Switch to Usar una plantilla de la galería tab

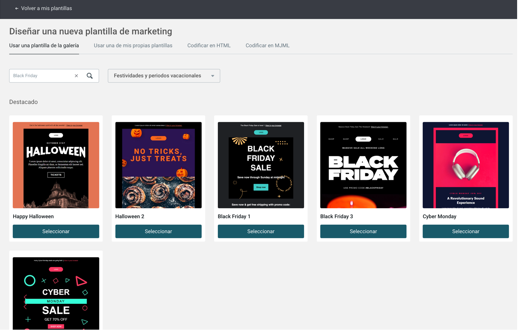(x=44, y=46)
